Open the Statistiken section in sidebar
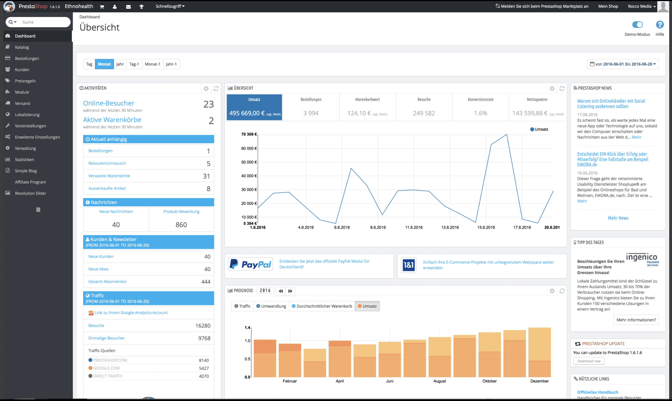The image size is (672, 401). pos(24,159)
